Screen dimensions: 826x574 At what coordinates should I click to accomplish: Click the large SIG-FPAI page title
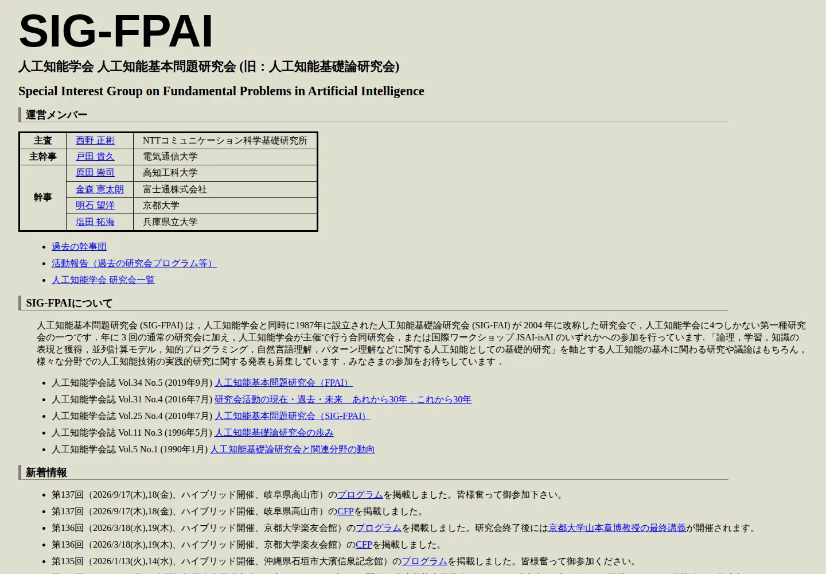pyautogui.click(x=116, y=31)
